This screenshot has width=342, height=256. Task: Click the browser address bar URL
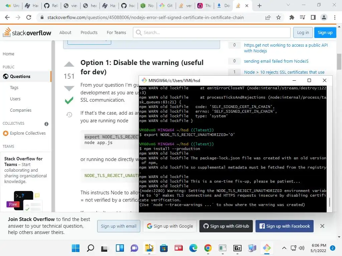click(x=146, y=17)
